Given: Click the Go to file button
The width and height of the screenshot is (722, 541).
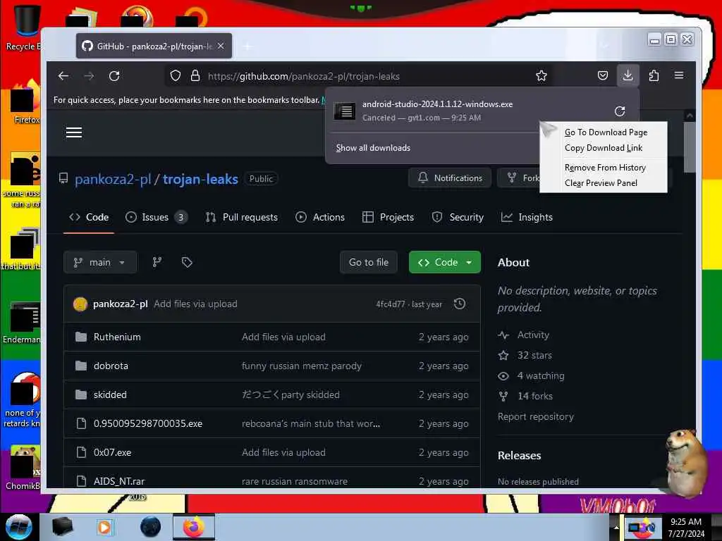Looking at the screenshot, I should (368, 262).
